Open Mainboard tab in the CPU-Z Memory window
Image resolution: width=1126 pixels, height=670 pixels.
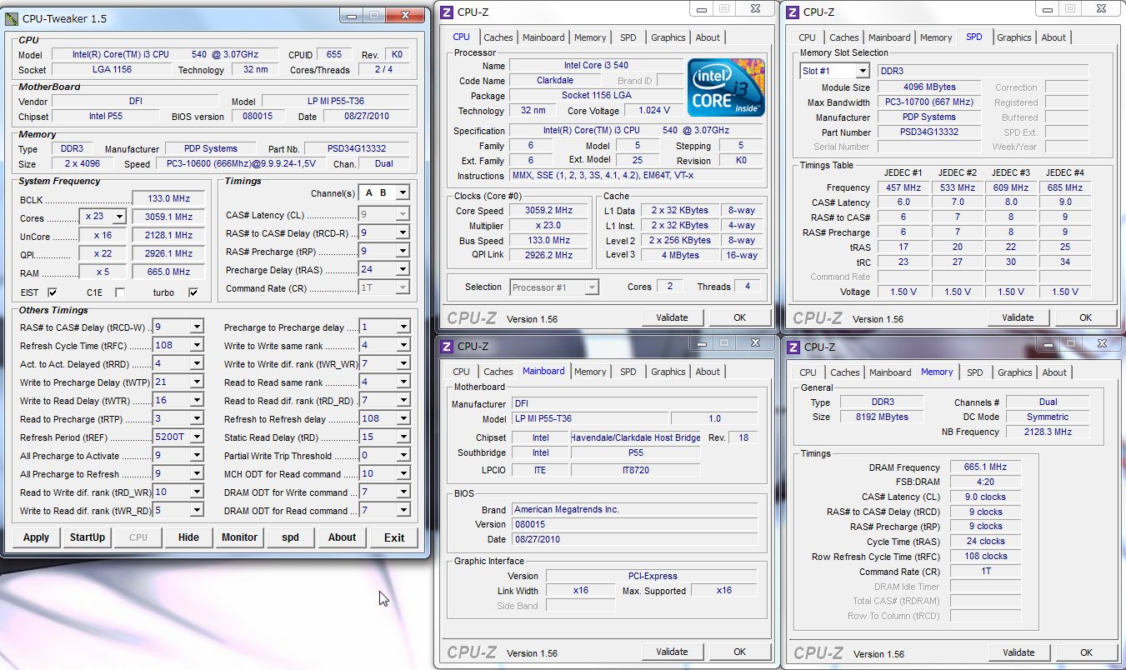(890, 372)
